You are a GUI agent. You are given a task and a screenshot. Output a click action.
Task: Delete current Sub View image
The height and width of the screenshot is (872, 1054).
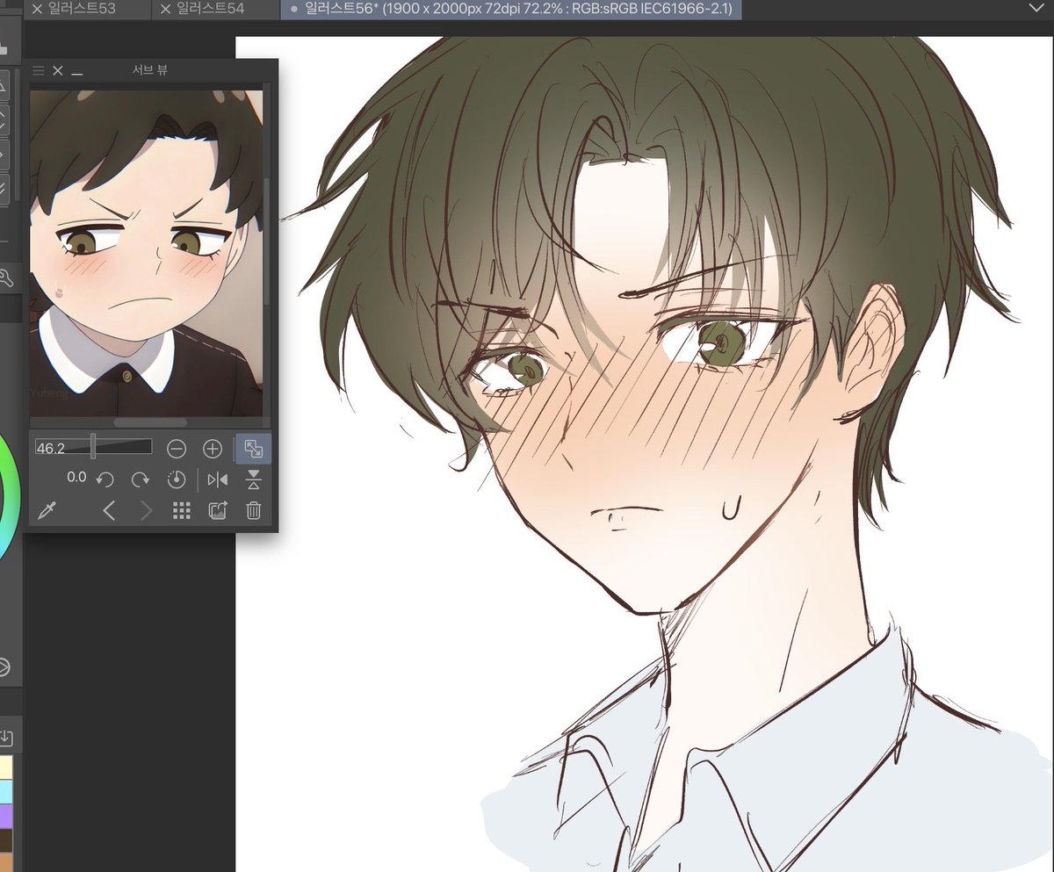coord(254,511)
